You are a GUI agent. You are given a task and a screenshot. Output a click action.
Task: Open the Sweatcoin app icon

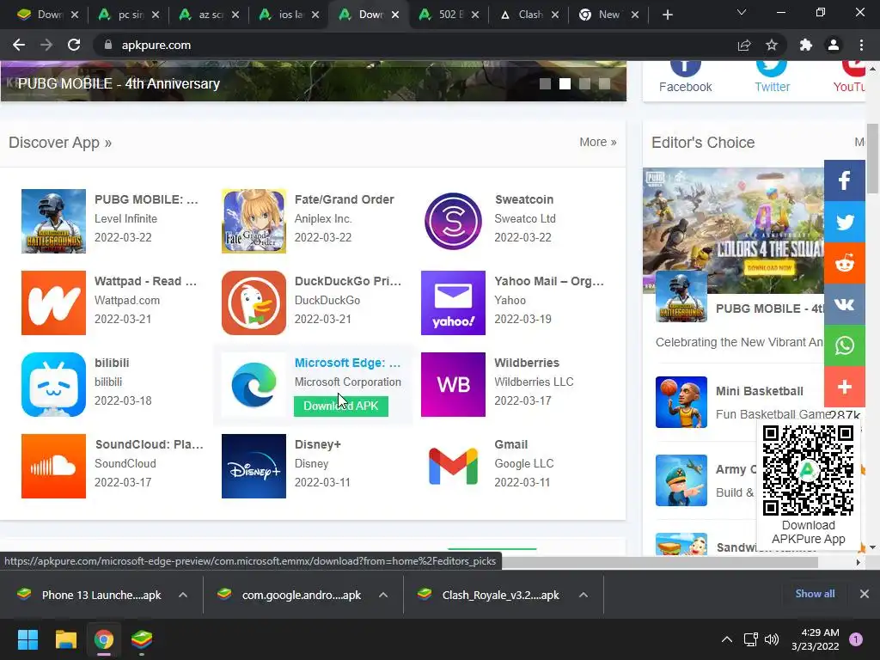(453, 221)
